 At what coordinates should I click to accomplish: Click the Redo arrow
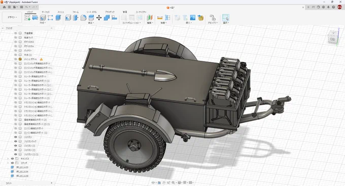click(33, 7)
